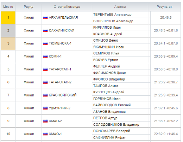The image size is (183, 142).
Task: Select athlete ЯКИМУШКИН Иван
Action: (108, 47)
